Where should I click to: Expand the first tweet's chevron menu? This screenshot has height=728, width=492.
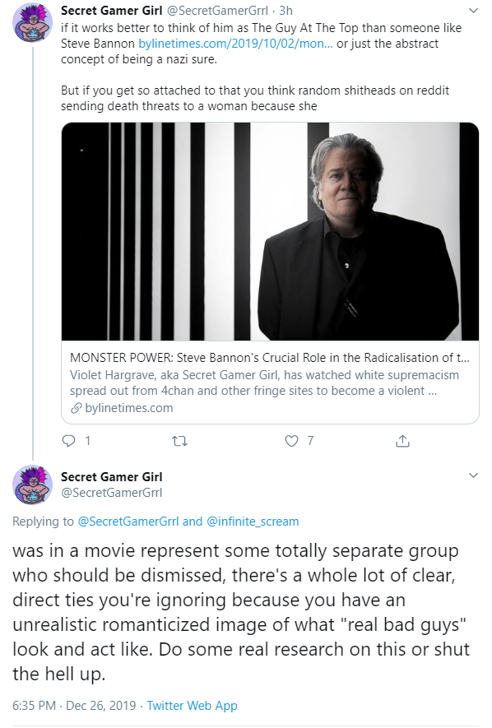click(473, 10)
